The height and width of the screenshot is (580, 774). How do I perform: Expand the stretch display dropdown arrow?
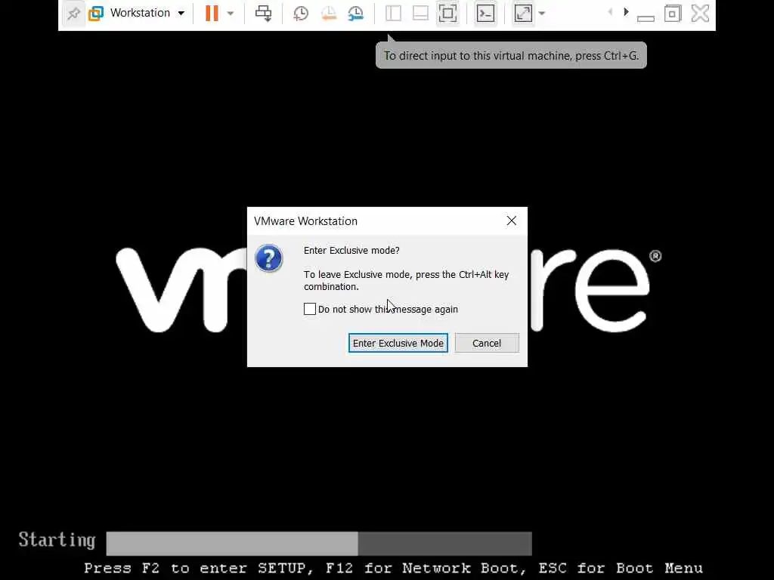542,14
